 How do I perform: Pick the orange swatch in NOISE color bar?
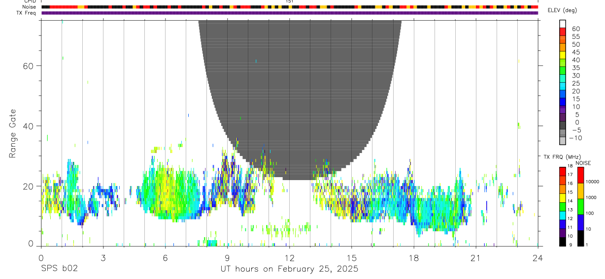(x=580, y=191)
